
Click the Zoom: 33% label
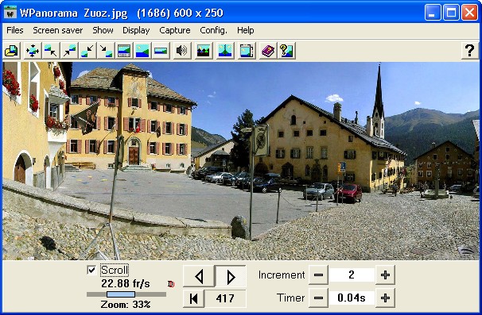click(126, 305)
